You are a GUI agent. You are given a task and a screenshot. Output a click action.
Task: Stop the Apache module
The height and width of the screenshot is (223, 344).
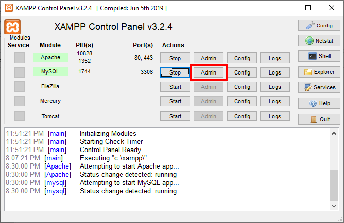[175, 58]
